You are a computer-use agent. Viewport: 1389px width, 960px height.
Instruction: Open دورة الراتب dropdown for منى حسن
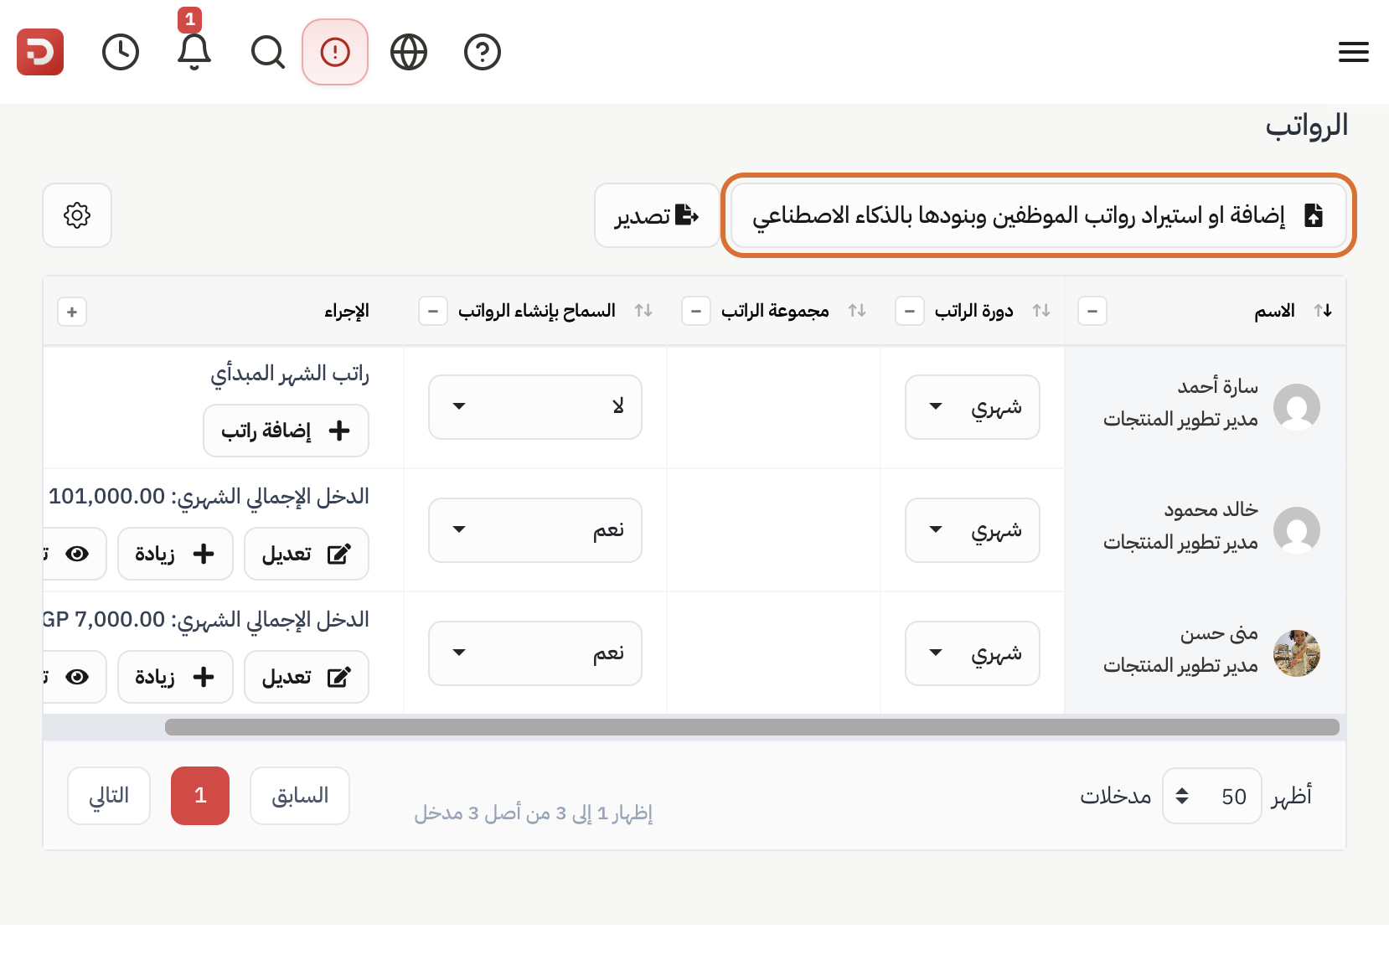click(973, 653)
